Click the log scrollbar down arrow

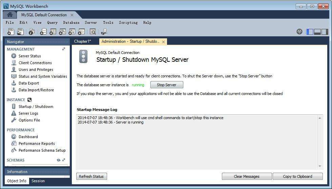click(320, 166)
